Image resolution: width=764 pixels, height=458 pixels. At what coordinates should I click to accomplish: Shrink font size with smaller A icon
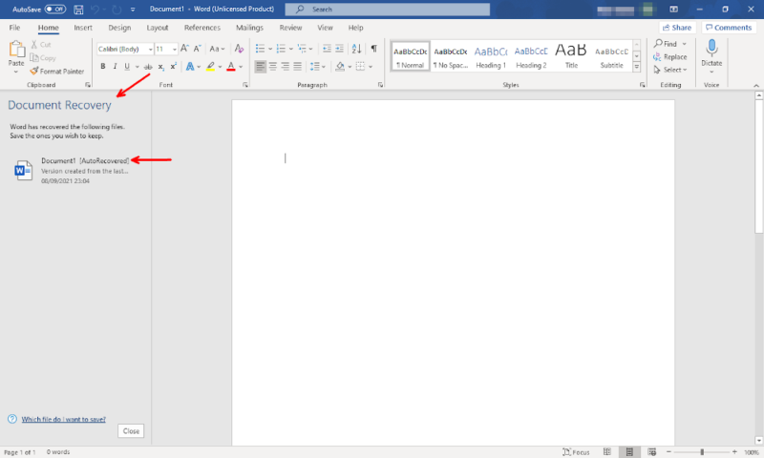pyautogui.click(x=197, y=49)
